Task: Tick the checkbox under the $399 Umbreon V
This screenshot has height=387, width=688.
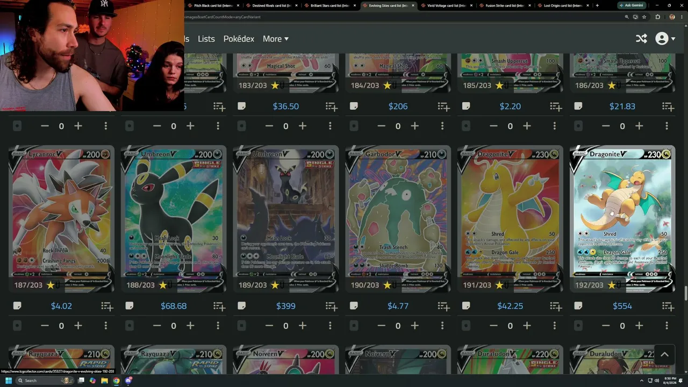Action: [x=242, y=326]
